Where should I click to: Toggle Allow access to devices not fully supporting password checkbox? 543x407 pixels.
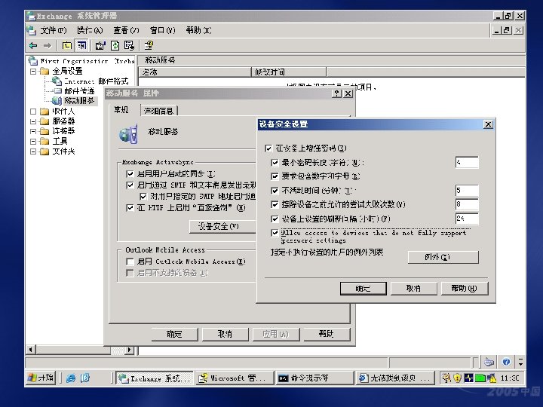coord(275,233)
